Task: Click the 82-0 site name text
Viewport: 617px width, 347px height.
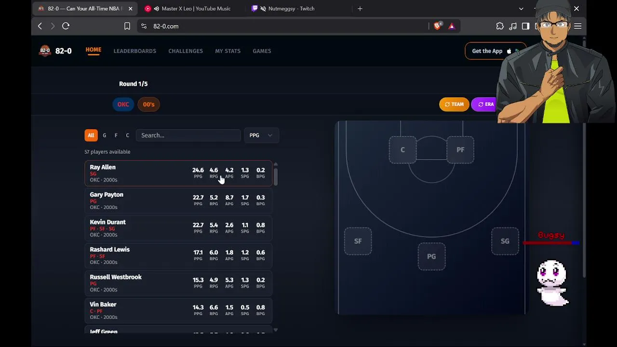Action: pyautogui.click(x=64, y=51)
